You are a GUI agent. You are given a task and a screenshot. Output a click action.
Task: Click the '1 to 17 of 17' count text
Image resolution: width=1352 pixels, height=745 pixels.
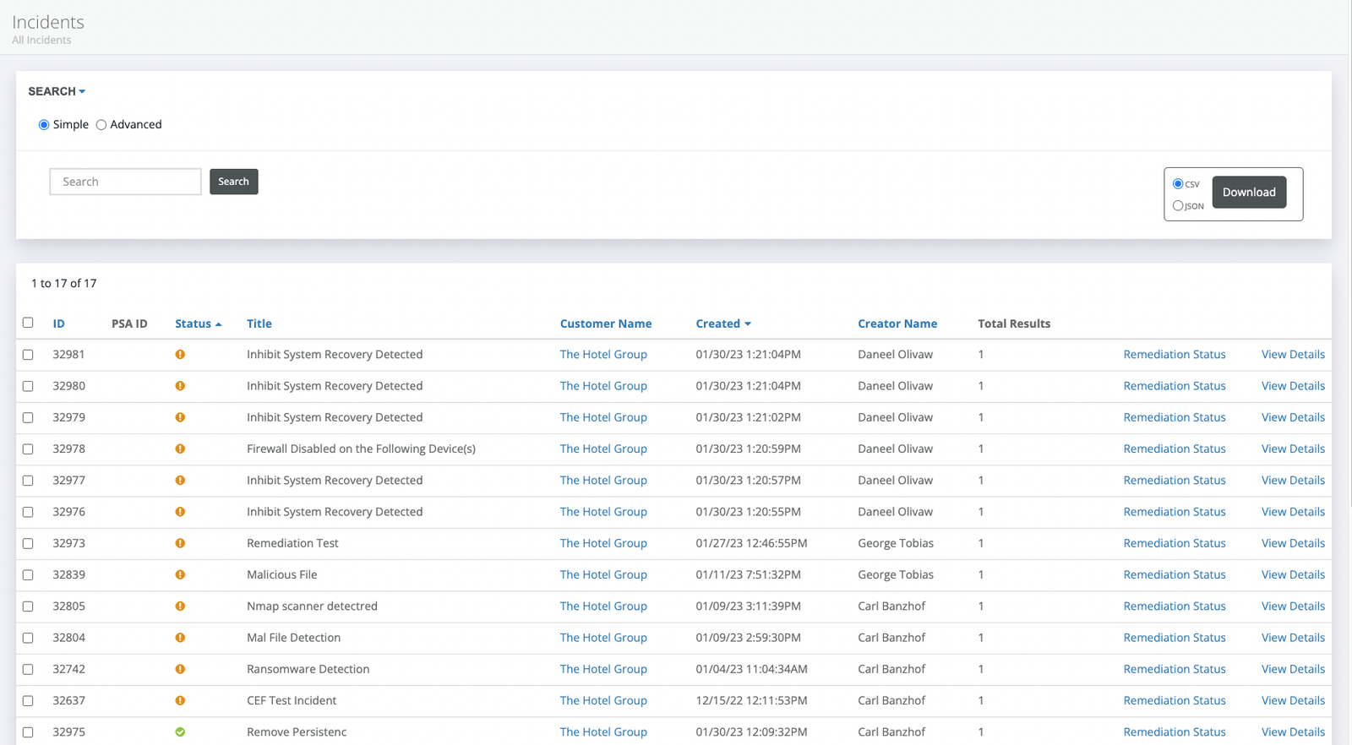click(x=64, y=284)
